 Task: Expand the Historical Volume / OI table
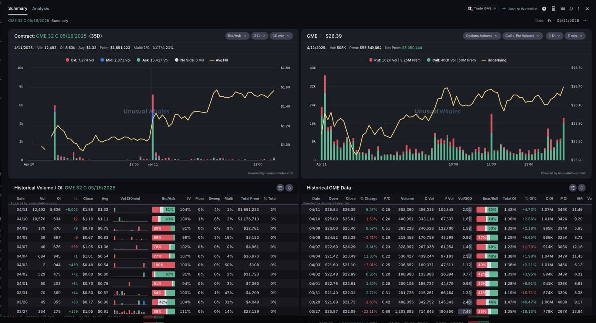click(289, 188)
